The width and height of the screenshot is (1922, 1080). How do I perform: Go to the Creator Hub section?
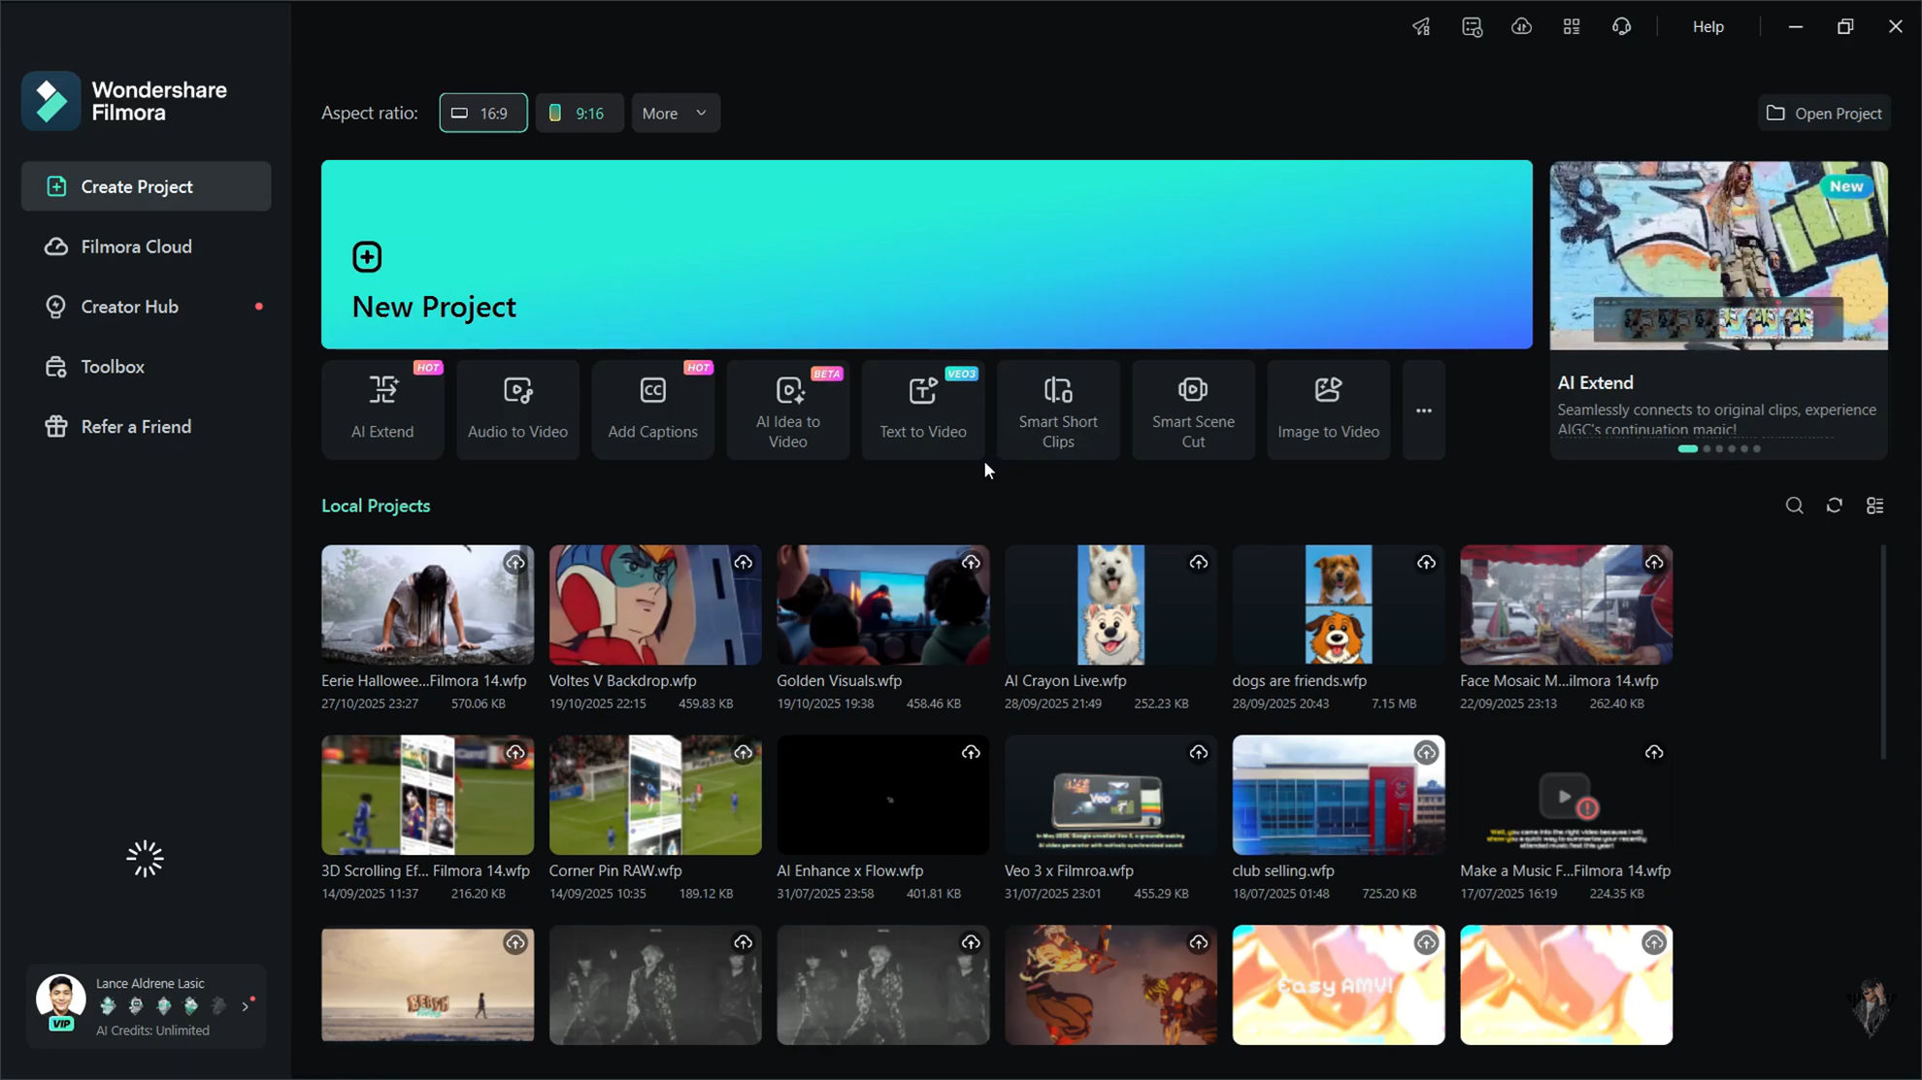[x=129, y=306]
